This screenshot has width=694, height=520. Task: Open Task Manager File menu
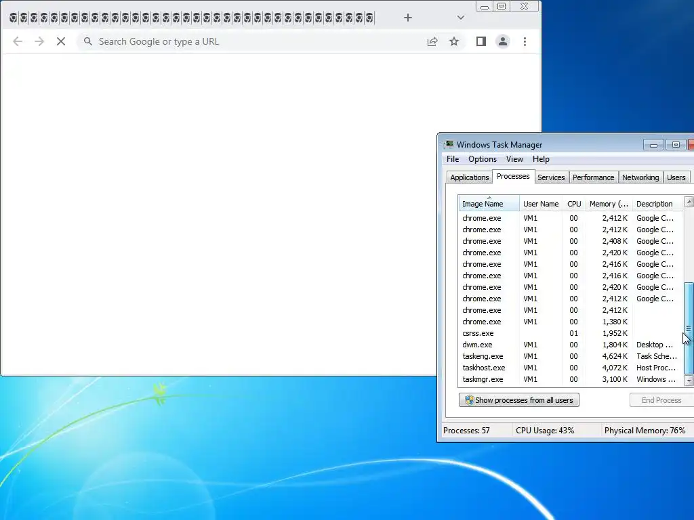pyautogui.click(x=452, y=159)
